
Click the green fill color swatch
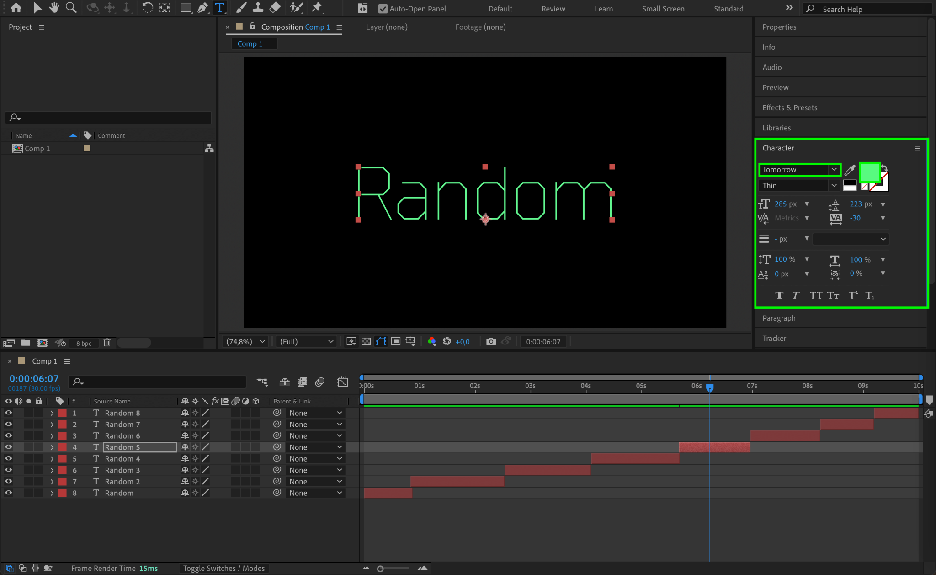pyautogui.click(x=869, y=172)
